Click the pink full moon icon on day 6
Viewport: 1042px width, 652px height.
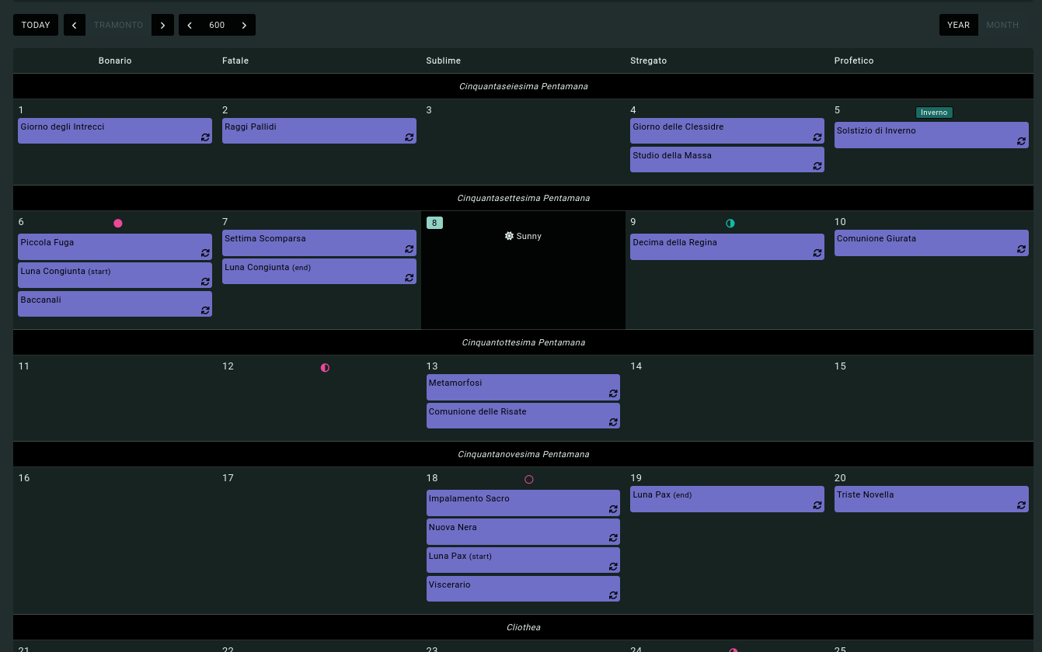118,224
